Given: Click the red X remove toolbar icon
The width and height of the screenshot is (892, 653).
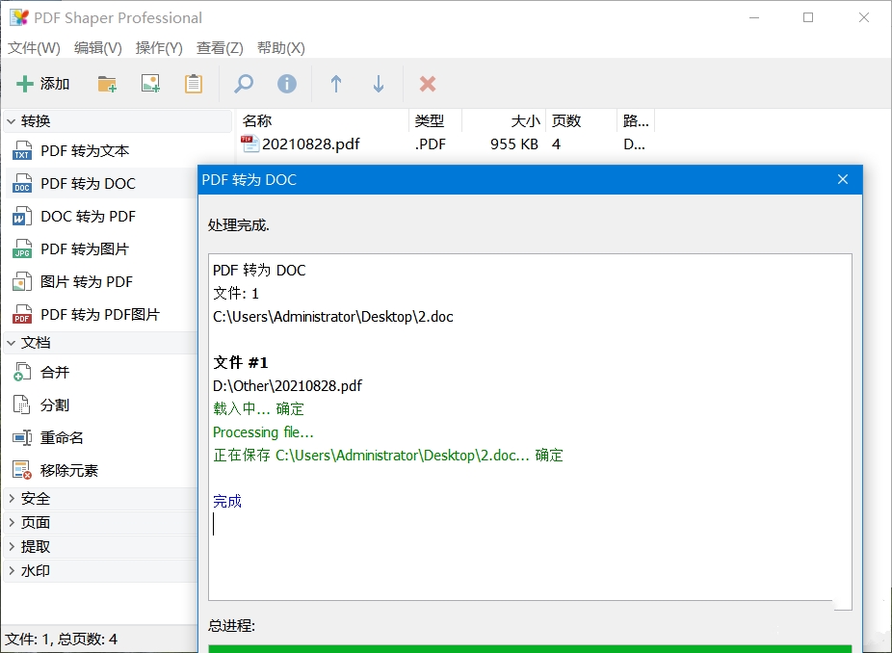Looking at the screenshot, I should (427, 83).
